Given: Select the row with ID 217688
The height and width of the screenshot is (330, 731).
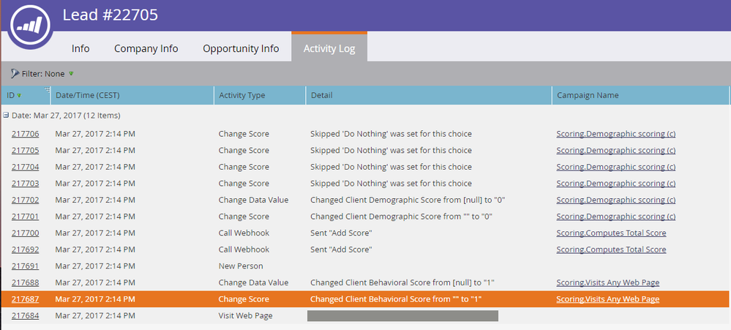Looking at the screenshot, I should pos(366,282).
